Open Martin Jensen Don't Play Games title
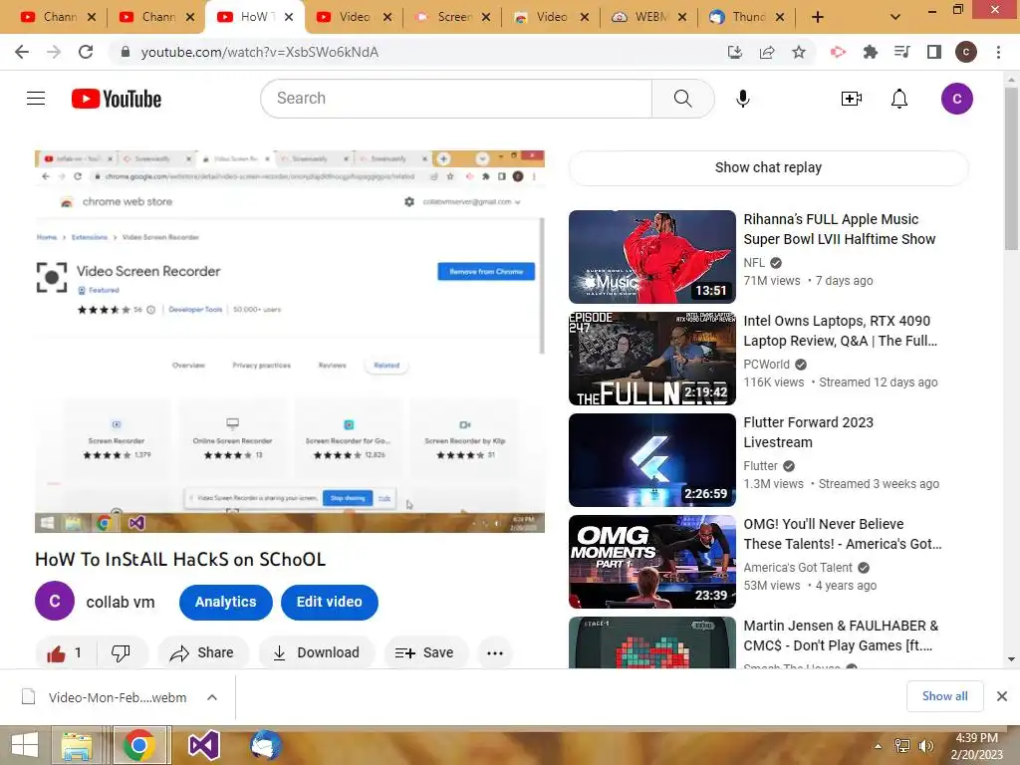The image size is (1020, 765). 841,636
